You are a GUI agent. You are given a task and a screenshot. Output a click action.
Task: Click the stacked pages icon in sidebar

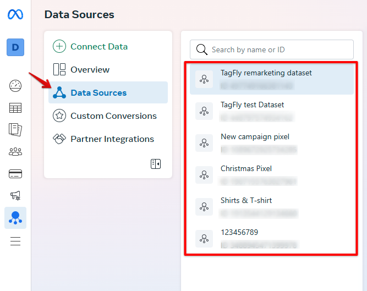(x=15, y=129)
